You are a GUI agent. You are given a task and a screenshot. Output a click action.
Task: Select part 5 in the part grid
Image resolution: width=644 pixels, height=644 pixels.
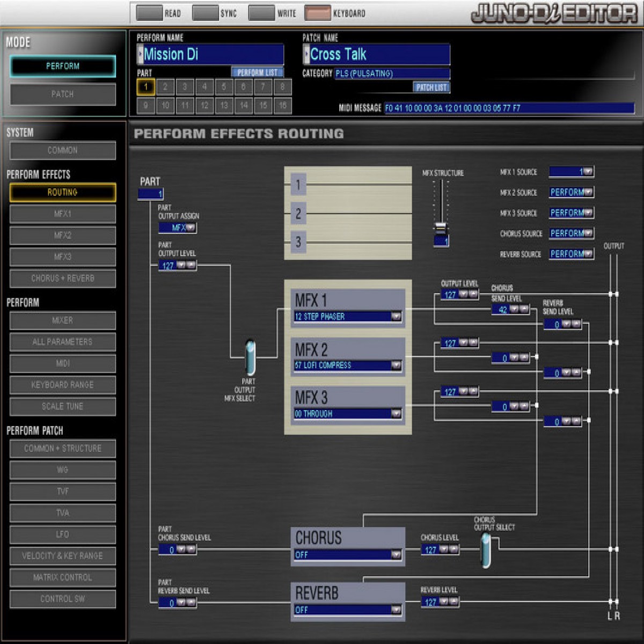[224, 87]
